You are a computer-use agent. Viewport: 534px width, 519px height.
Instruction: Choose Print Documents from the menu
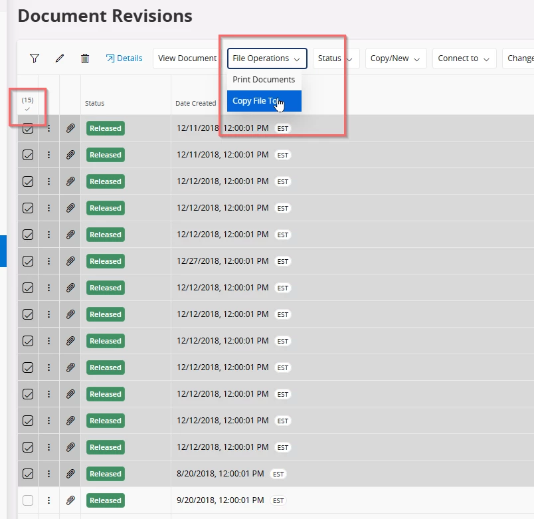[x=264, y=79]
